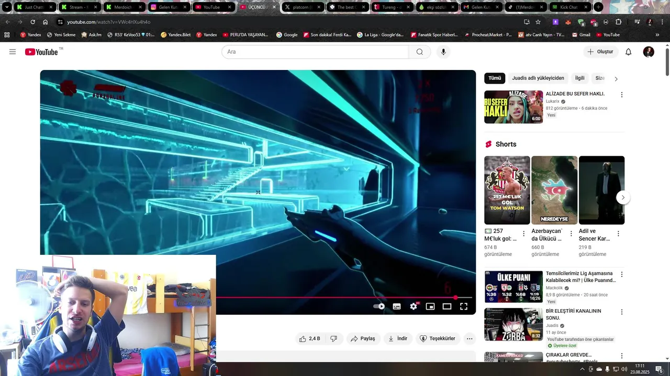670x376 pixels.
Task: Open the Chrome profile avatar in the toolbar
Action: coord(650,22)
